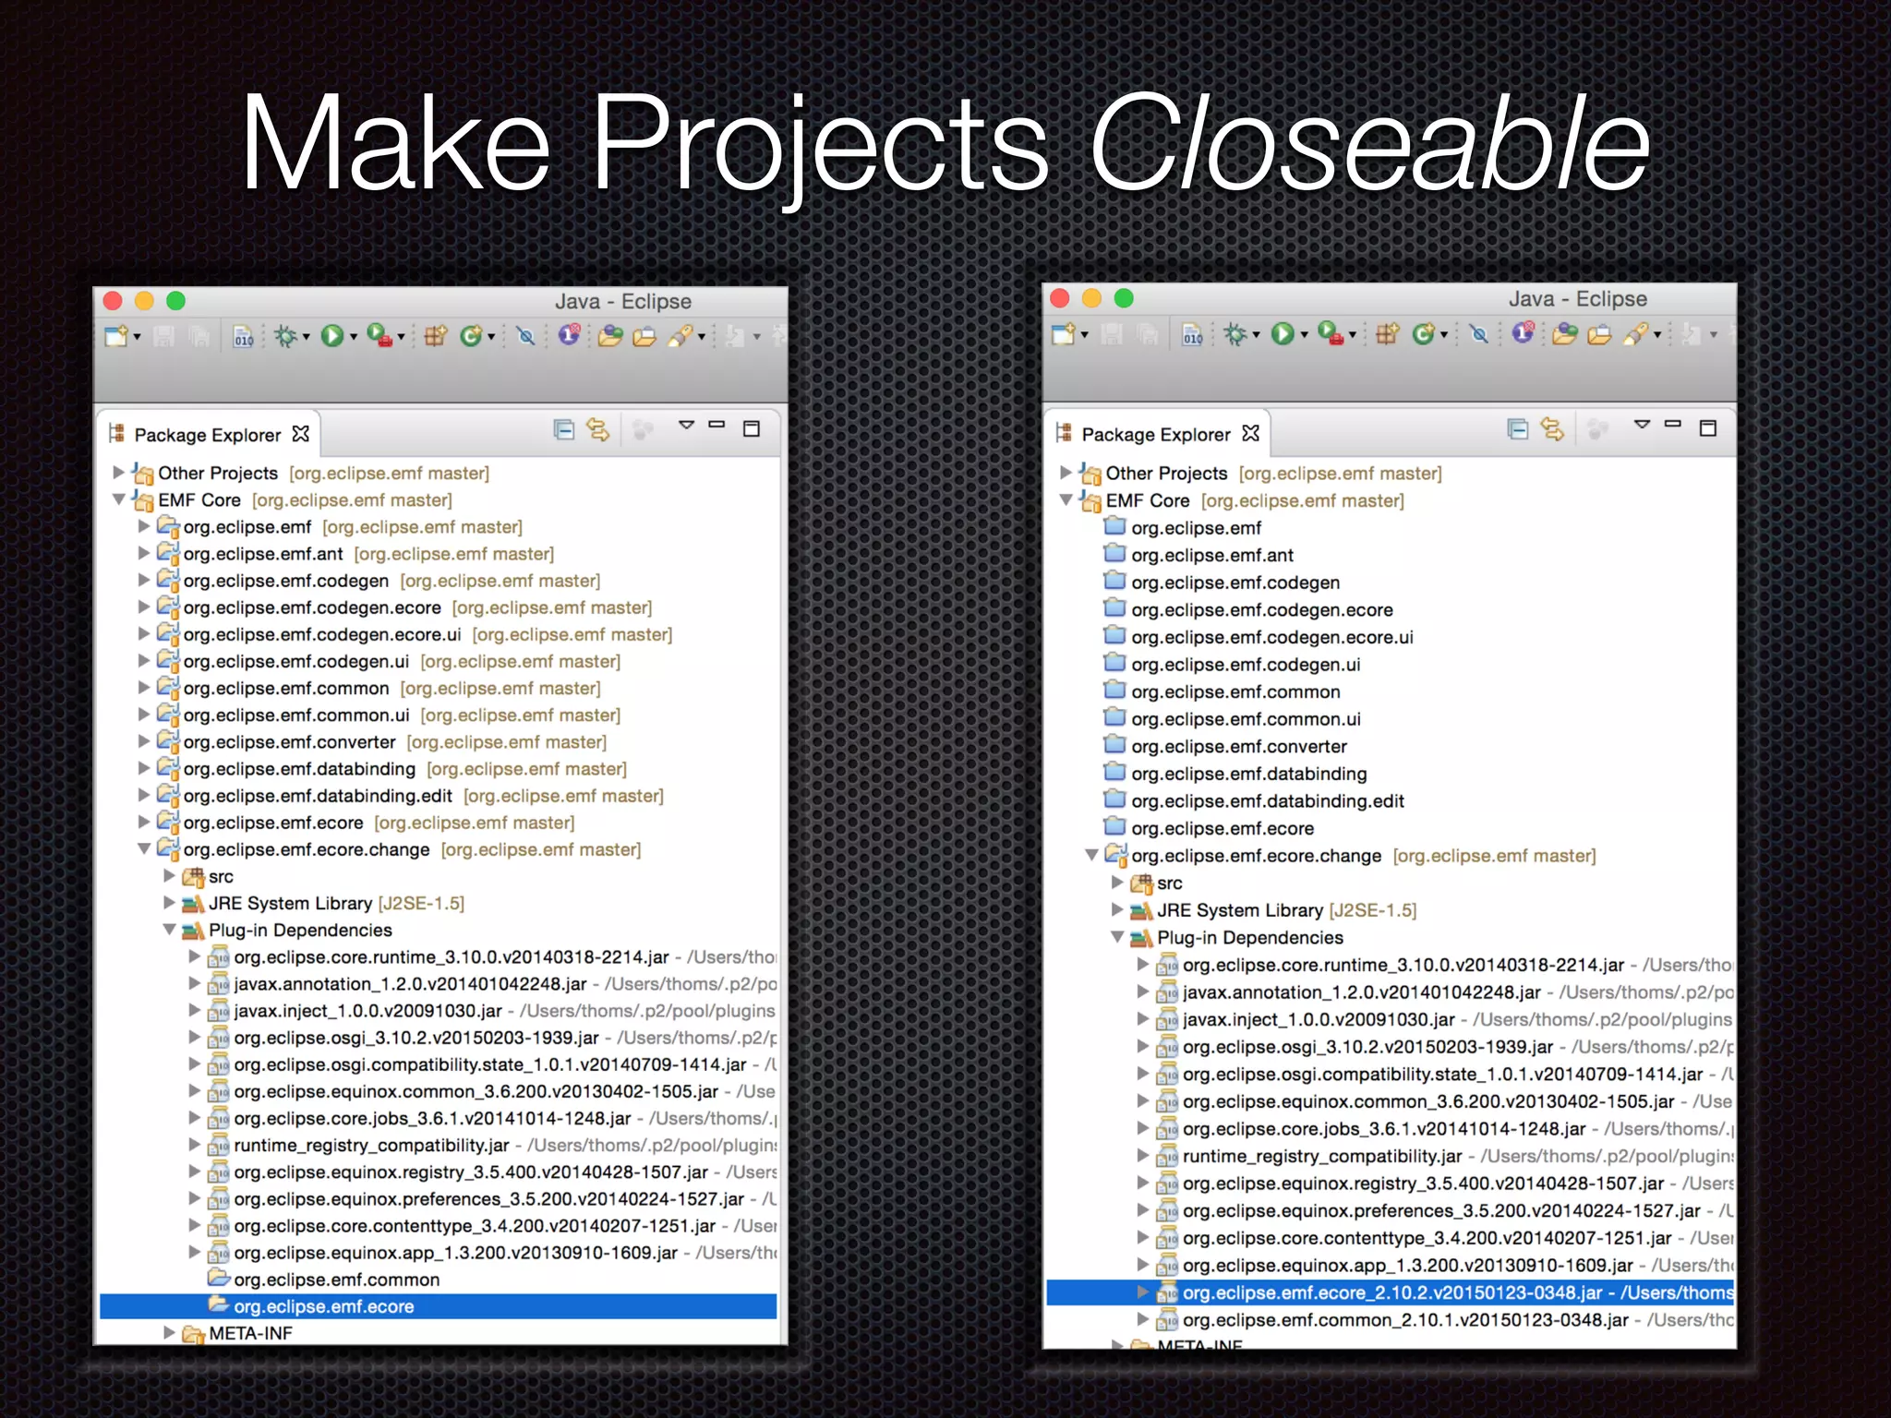The height and width of the screenshot is (1418, 1891).
Task: Collapse org.eclipse.emf.ecore.change in left window
Action: tap(144, 848)
